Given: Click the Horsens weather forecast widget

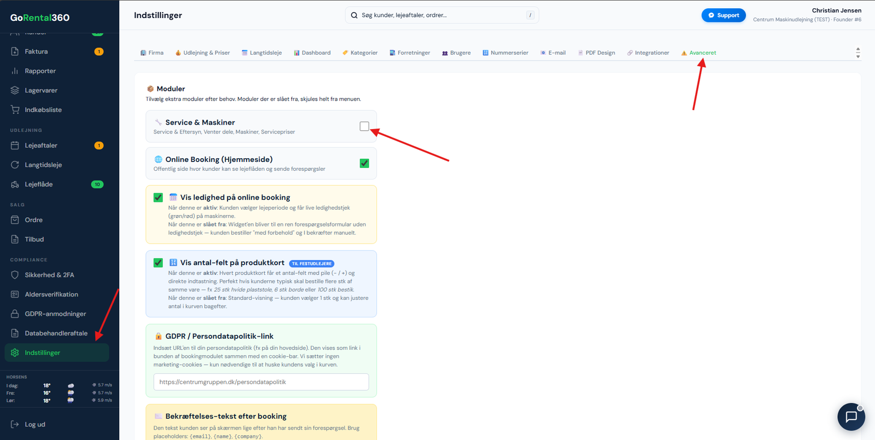Looking at the screenshot, I should pos(59,389).
